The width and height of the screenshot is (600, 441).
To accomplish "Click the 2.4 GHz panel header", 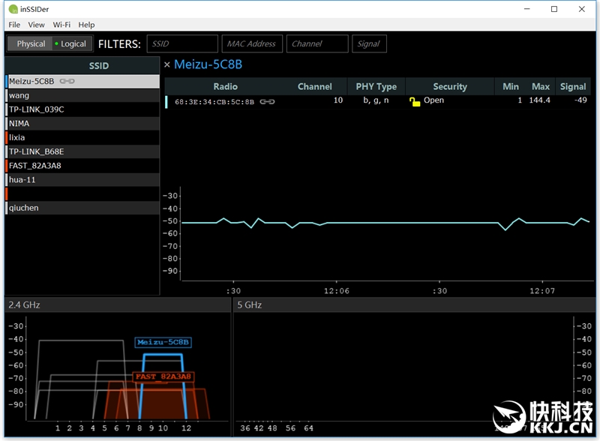I will coord(117,305).
